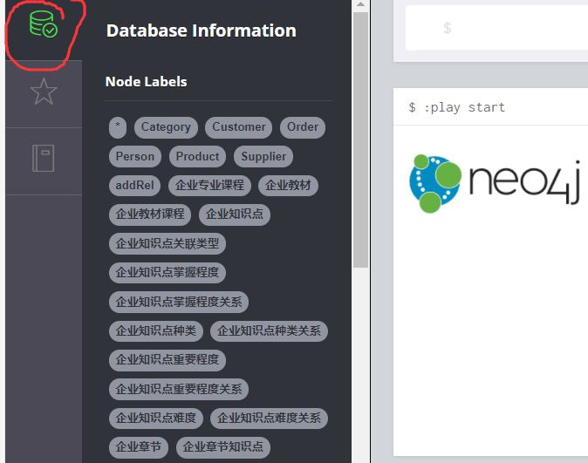Select the 企业知识点难度 node label
The image size is (588, 463).
tap(156, 418)
